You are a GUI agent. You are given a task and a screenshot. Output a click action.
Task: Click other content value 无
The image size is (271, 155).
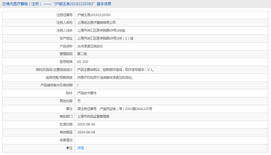(79, 101)
